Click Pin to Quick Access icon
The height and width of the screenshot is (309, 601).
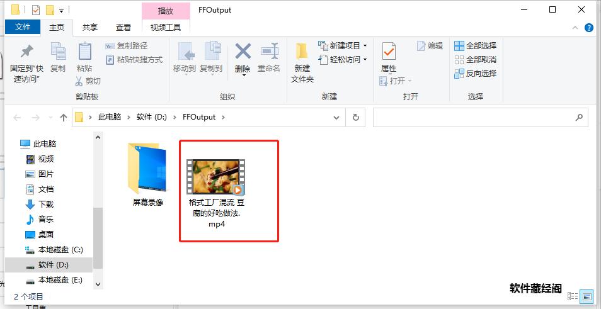click(26, 52)
